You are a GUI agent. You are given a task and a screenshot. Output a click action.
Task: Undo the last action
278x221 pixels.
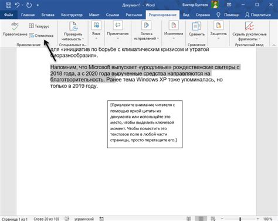point(17,5)
